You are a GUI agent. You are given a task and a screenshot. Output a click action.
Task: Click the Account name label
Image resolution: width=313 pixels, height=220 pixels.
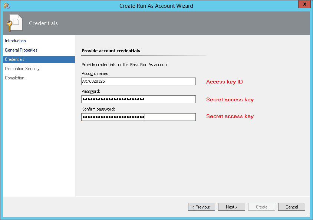95,73
